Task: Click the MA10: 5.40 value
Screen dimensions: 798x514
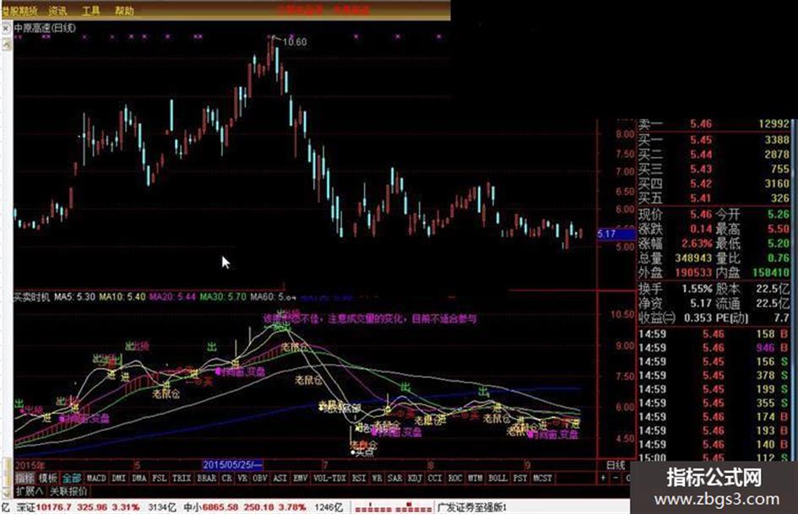Action: [122, 297]
